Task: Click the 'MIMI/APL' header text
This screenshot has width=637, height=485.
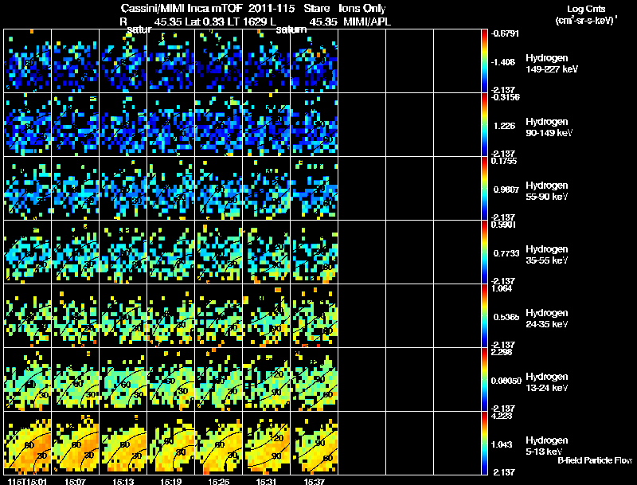Action: [x=367, y=22]
